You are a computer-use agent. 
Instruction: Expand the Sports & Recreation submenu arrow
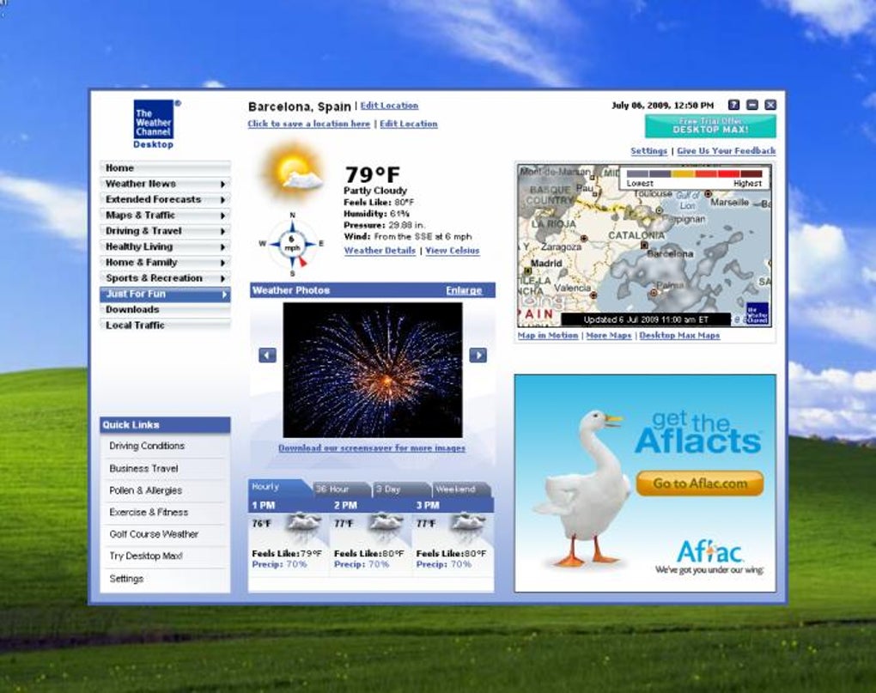[223, 278]
